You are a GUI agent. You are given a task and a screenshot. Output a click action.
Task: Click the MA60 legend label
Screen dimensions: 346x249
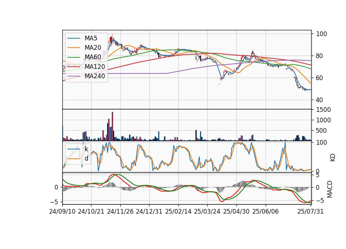(93, 57)
